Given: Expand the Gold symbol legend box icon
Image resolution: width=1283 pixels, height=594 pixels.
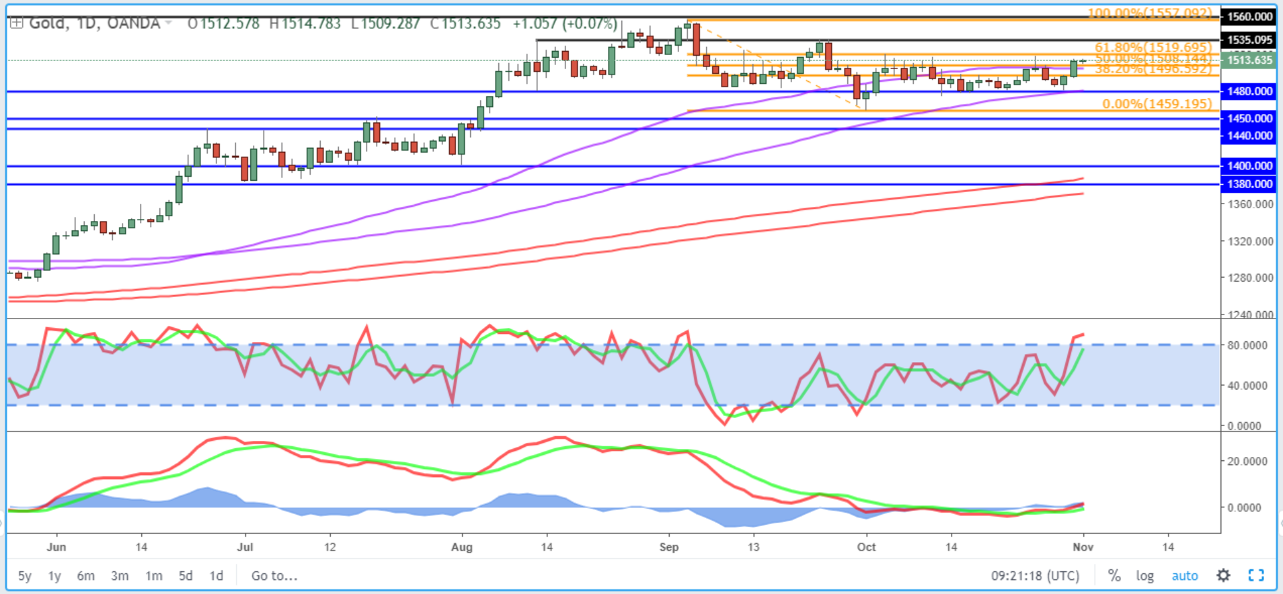Looking at the screenshot, I should 16,23.
